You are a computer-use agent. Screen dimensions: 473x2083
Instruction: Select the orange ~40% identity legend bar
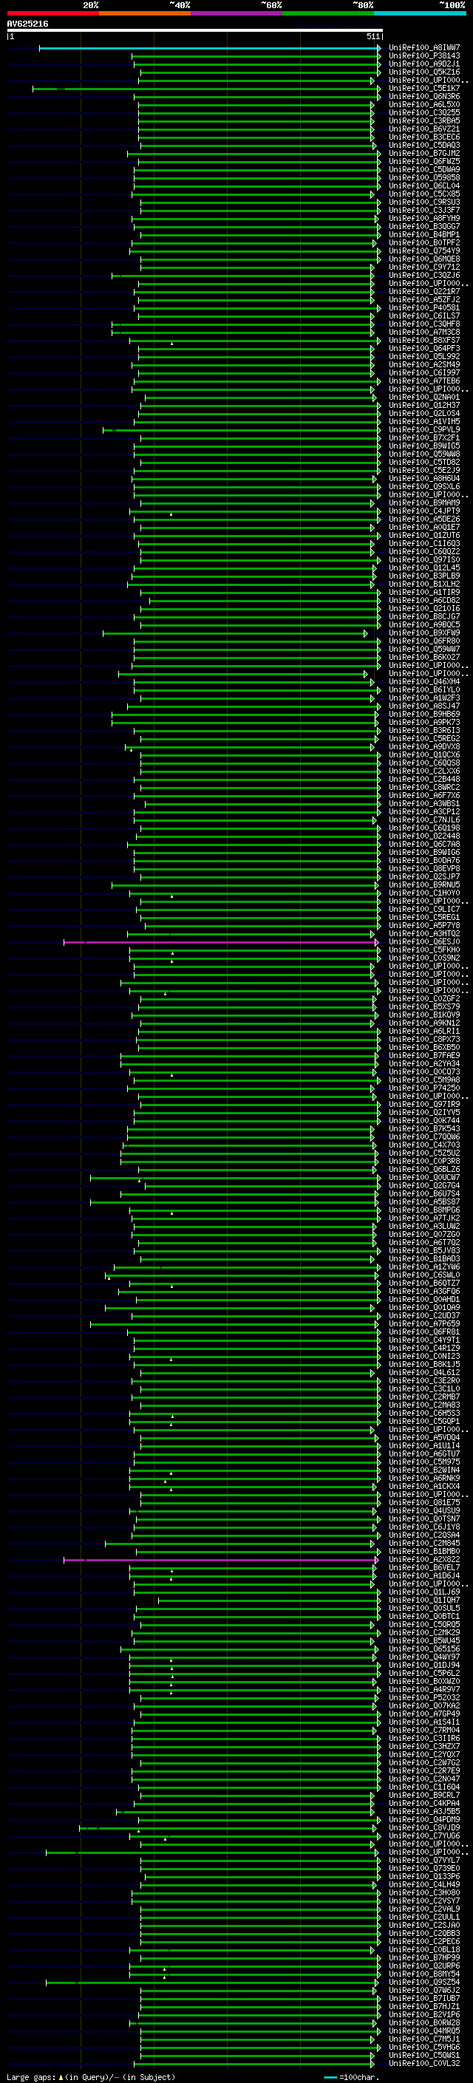coord(145,13)
